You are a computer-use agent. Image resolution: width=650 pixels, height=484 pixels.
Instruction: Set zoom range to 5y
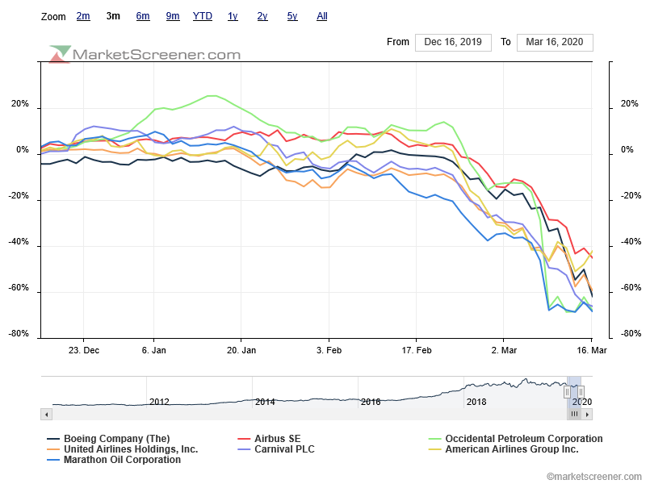[x=292, y=16]
